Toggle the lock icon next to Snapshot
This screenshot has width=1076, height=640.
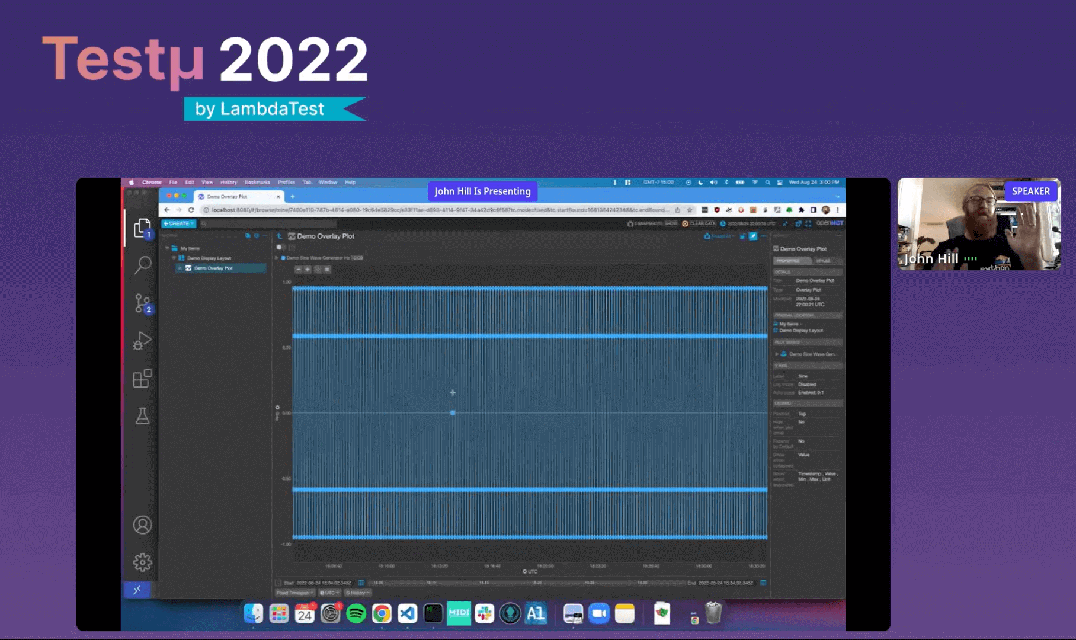[742, 236]
